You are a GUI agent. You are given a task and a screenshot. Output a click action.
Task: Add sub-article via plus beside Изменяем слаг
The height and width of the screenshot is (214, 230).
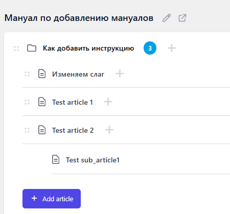tap(120, 74)
